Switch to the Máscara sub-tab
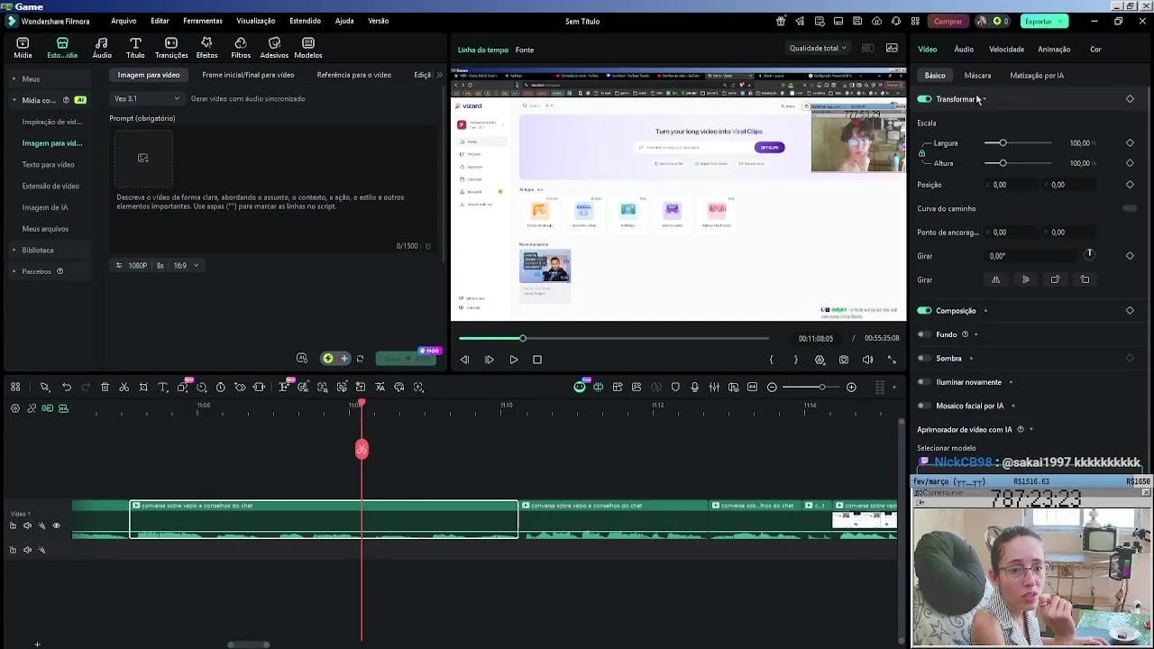The image size is (1154, 649). 977,76
